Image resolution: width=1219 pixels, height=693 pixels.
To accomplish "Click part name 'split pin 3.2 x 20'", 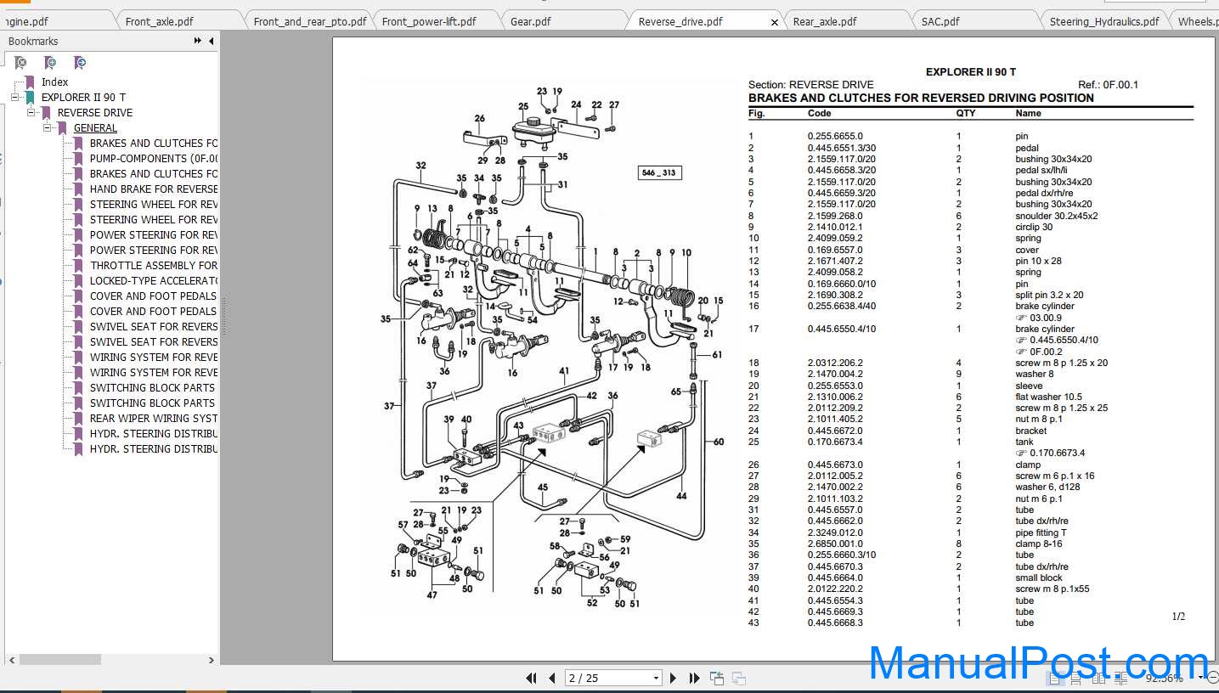I will [1049, 295].
